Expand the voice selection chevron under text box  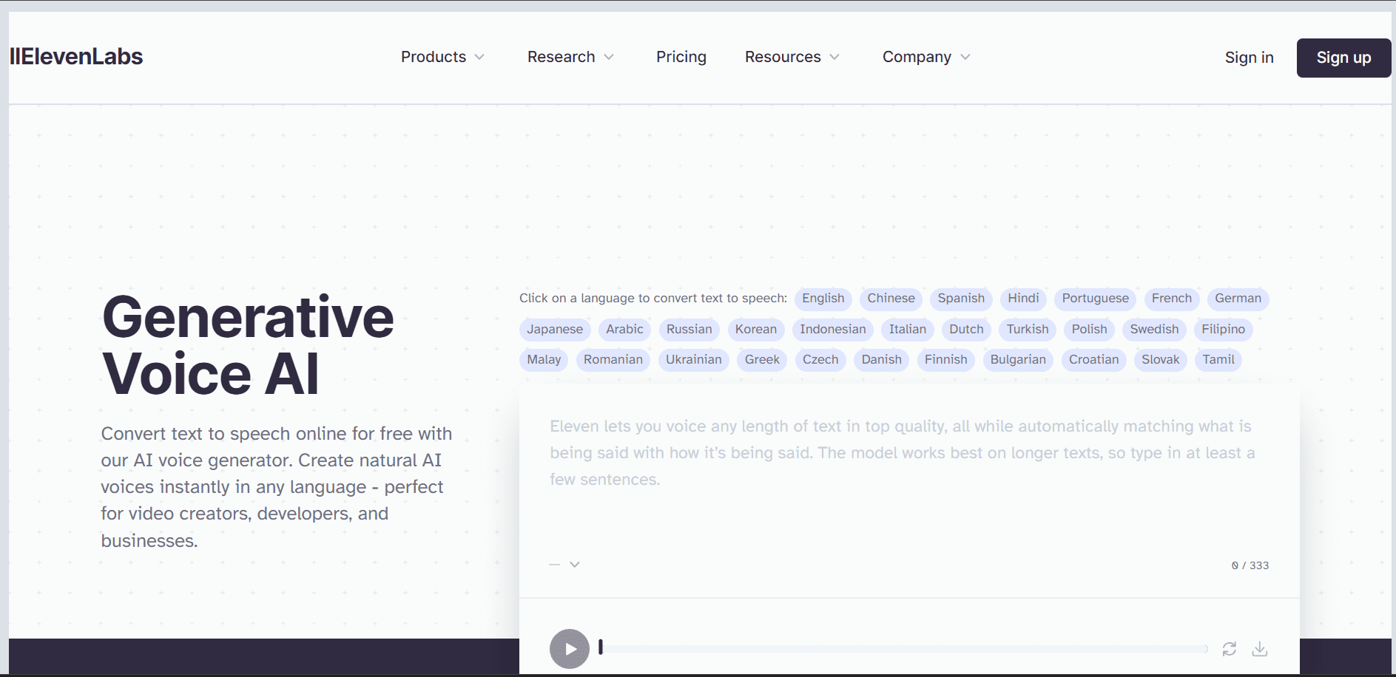575,564
